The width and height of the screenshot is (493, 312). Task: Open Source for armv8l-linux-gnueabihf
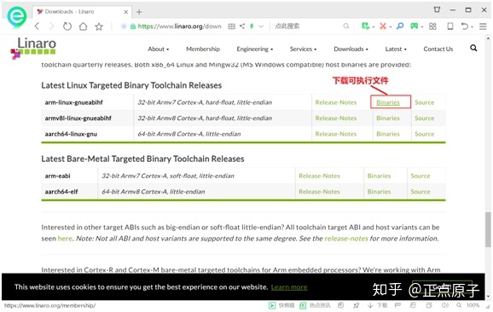tap(425, 118)
